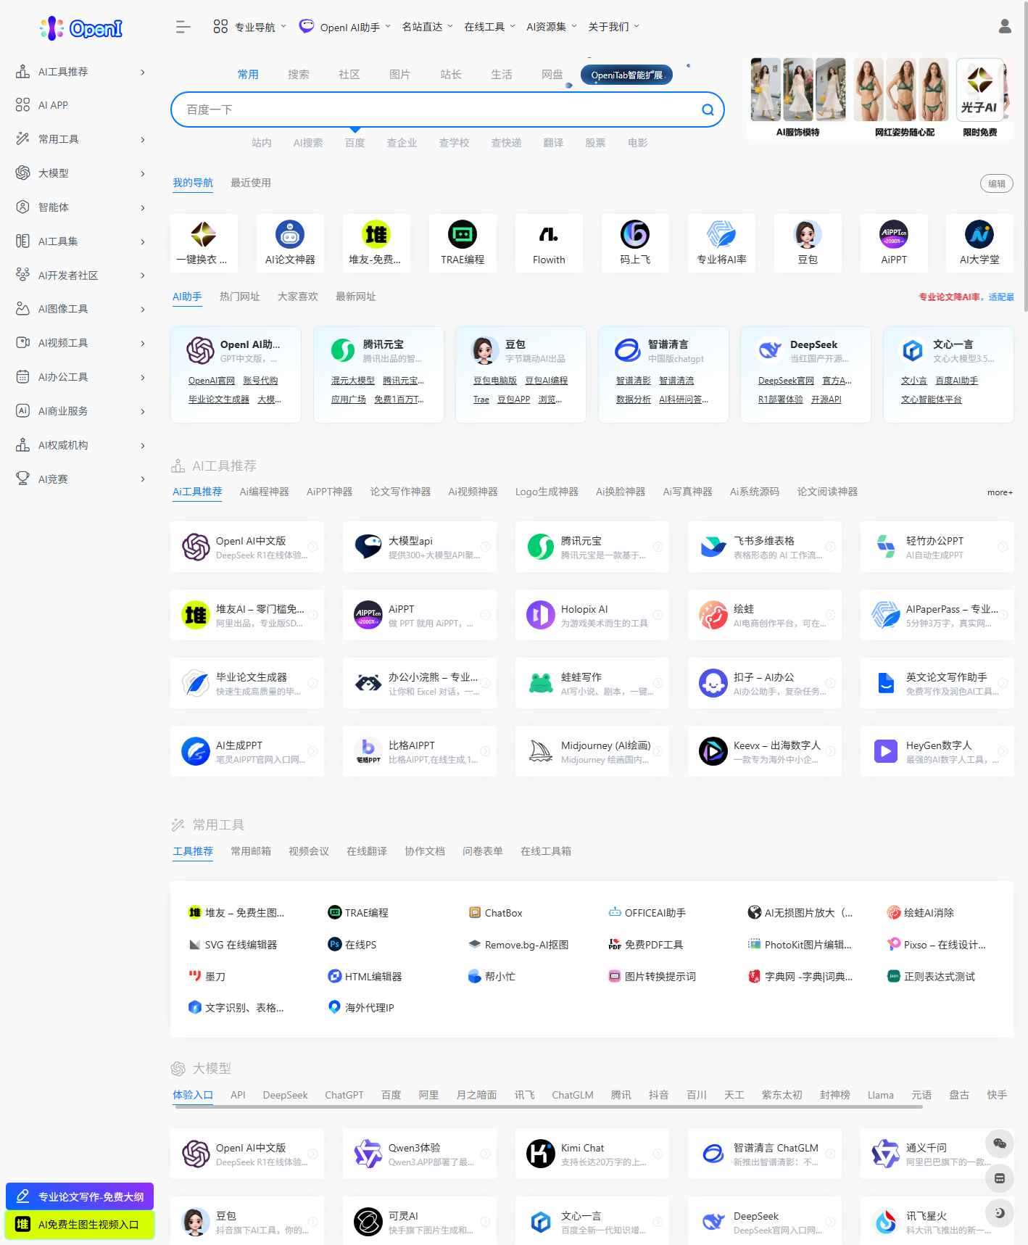Select the 最近使用 tab

coord(250,183)
